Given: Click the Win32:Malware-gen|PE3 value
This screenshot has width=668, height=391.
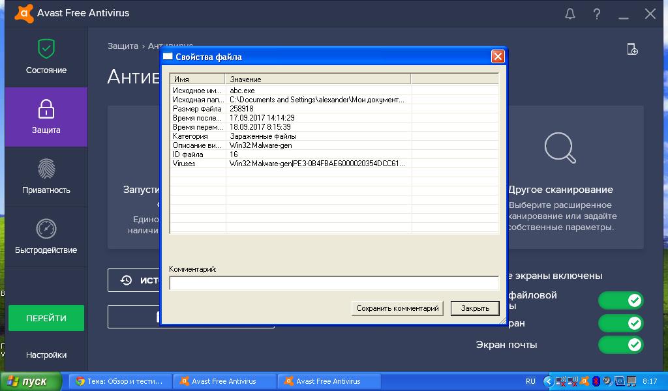Looking at the screenshot, I should click(317, 164).
